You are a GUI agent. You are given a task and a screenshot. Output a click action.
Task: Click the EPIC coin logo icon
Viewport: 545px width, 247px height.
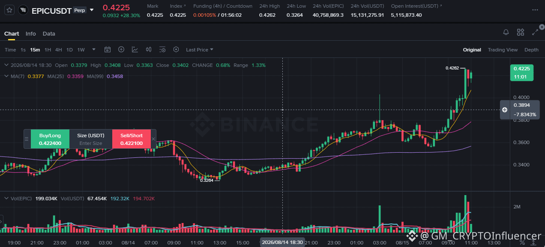click(24, 10)
